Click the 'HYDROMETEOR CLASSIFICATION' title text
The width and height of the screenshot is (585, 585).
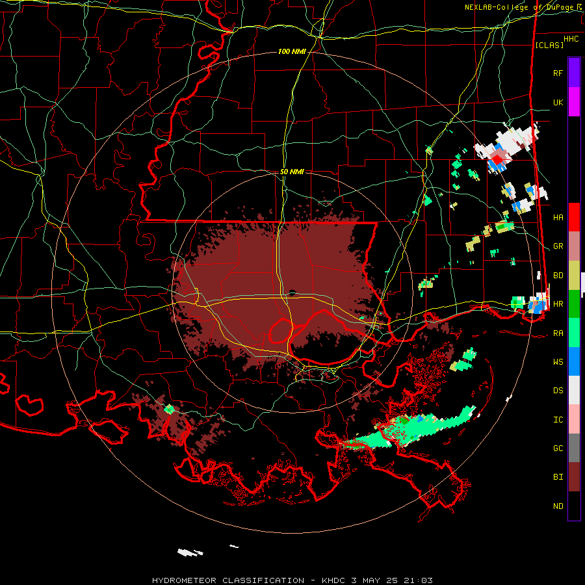coord(228,580)
